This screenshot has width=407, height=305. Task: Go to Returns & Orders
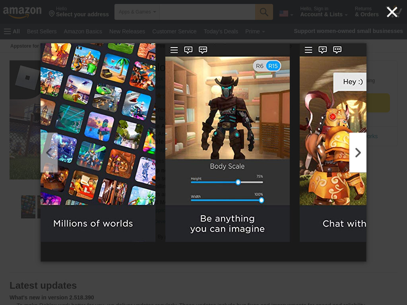(x=366, y=12)
